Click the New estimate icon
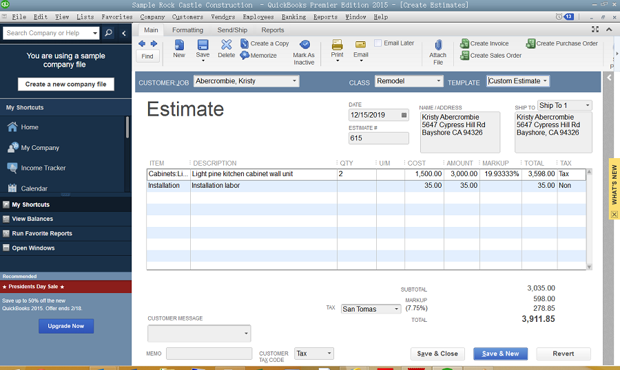 [179, 45]
